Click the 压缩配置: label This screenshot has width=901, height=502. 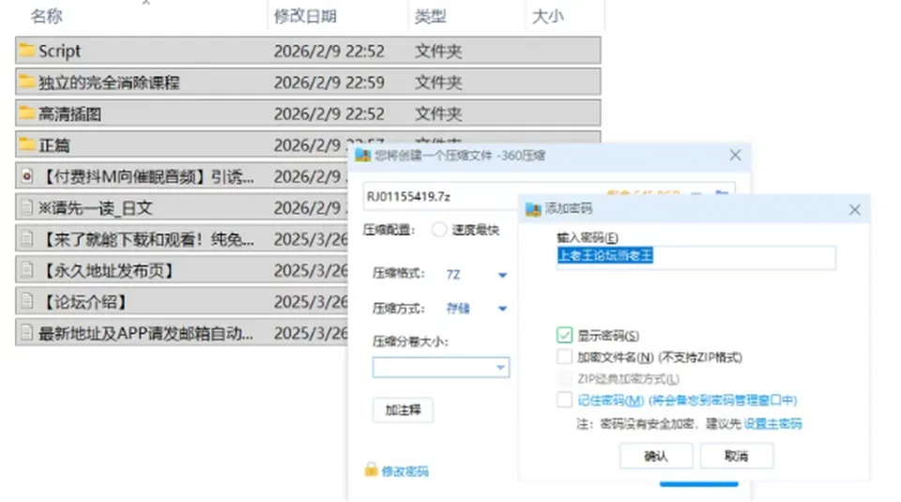coord(389,230)
